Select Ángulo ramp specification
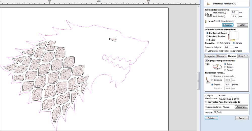252x131 pixels. coord(212,85)
